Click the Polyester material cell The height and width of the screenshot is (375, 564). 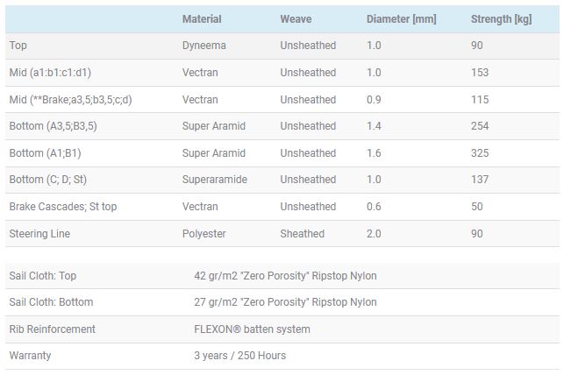pyautogui.click(x=204, y=234)
